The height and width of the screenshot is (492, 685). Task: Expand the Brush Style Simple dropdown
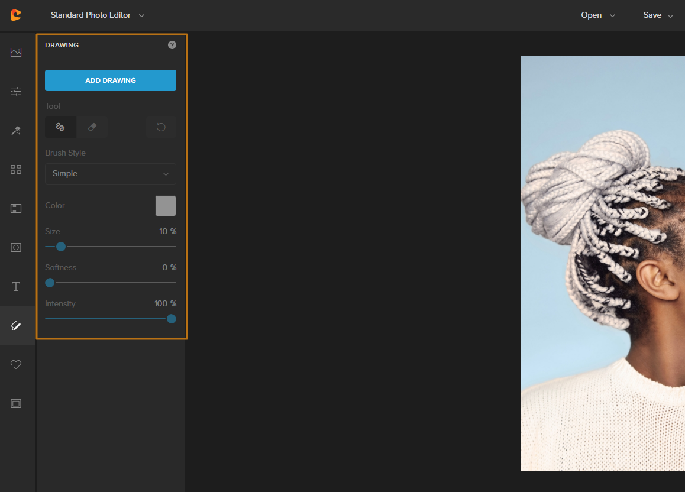click(x=111, y=174)
